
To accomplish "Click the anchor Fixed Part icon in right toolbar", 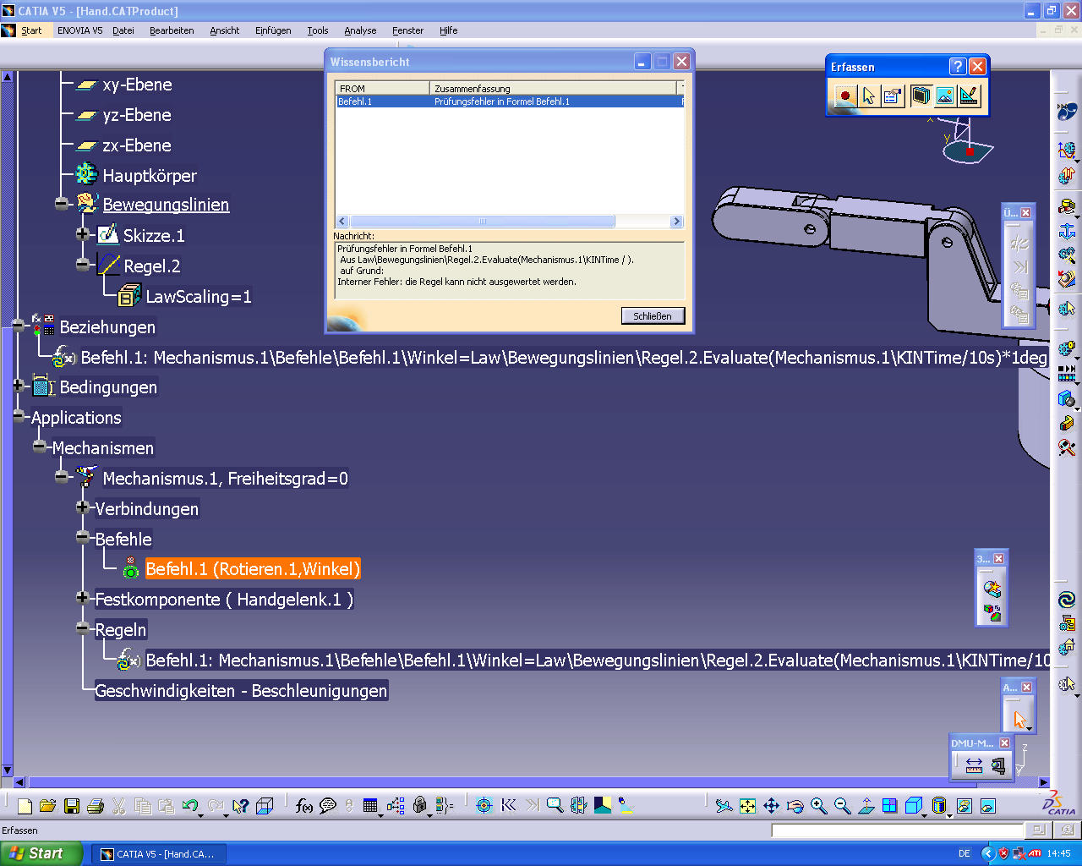I will 1067,232.
